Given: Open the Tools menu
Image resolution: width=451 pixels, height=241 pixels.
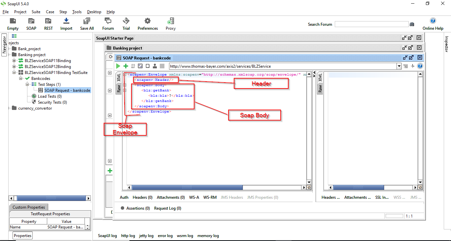Looking at the screenshot, I should point(77,12).
